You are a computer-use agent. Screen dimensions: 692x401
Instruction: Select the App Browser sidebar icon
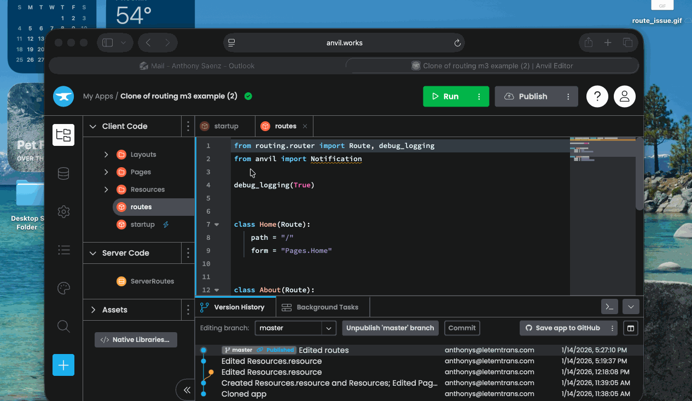tap(63, 134)
